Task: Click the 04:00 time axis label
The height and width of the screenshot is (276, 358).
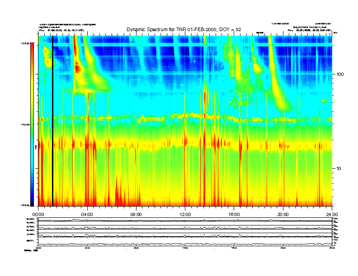Action: 87,215
